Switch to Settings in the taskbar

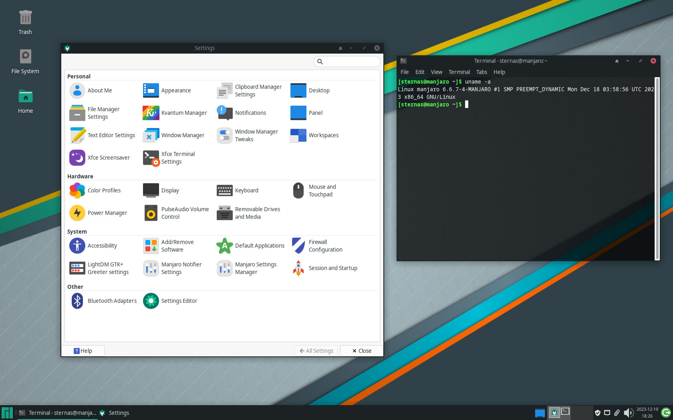point(115,413)
